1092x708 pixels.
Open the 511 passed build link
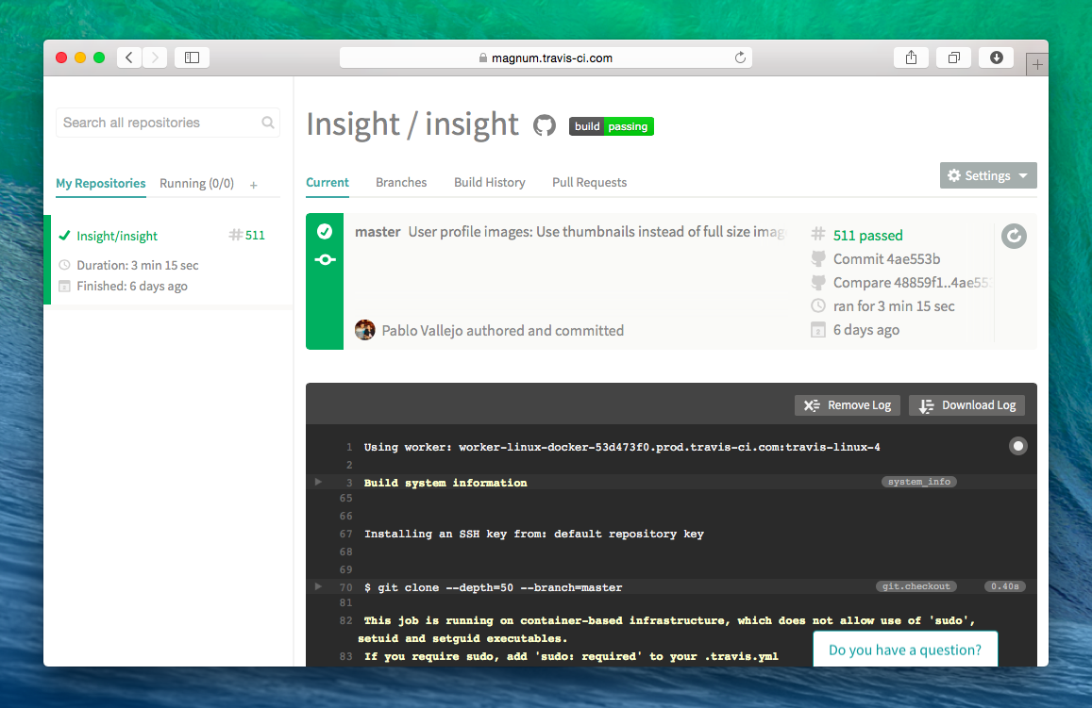click(867, 235)
